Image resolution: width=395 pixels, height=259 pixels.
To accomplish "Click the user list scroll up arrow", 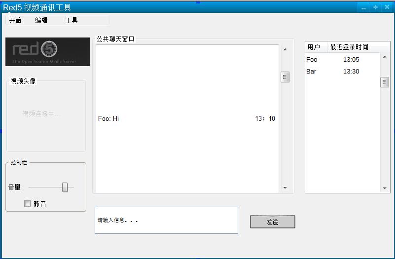I will [385, 57].
